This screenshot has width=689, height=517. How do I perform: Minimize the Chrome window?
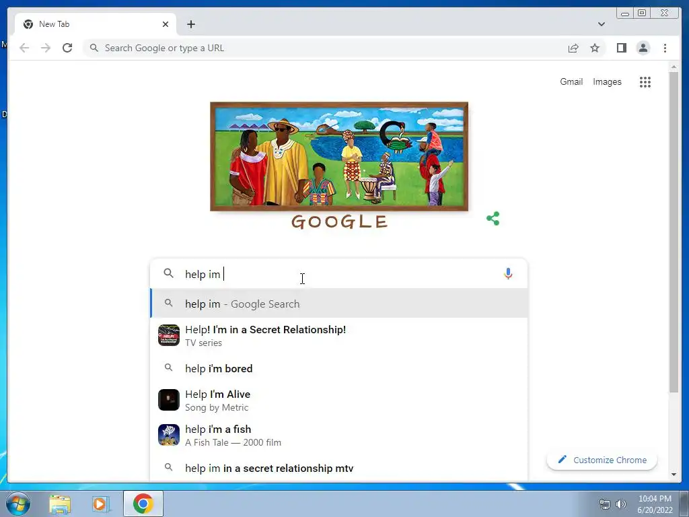pos(624,13)
